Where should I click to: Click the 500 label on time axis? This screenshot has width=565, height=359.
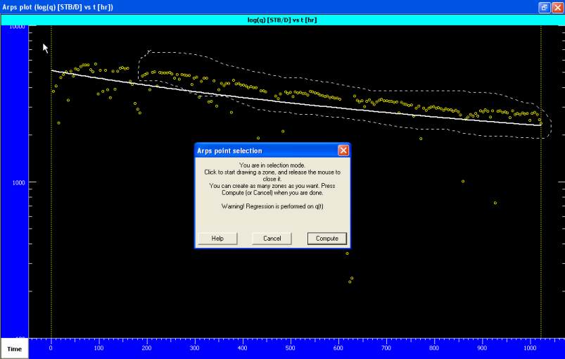tap(291, 348)
